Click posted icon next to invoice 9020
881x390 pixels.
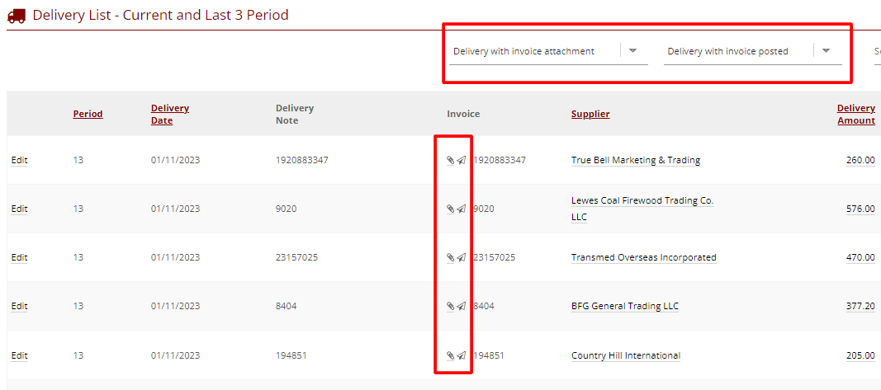[x=462, y=209]
